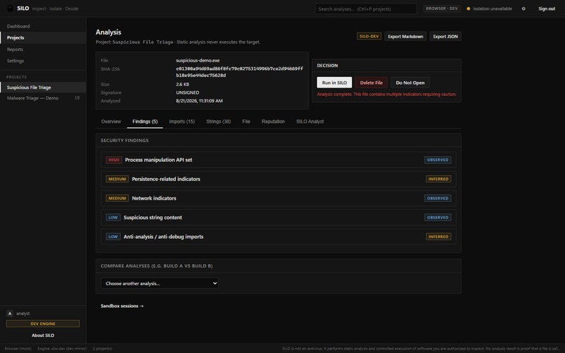Click the UNSIGNED signature value
This screenshot has height=353, width=565.
187,92
